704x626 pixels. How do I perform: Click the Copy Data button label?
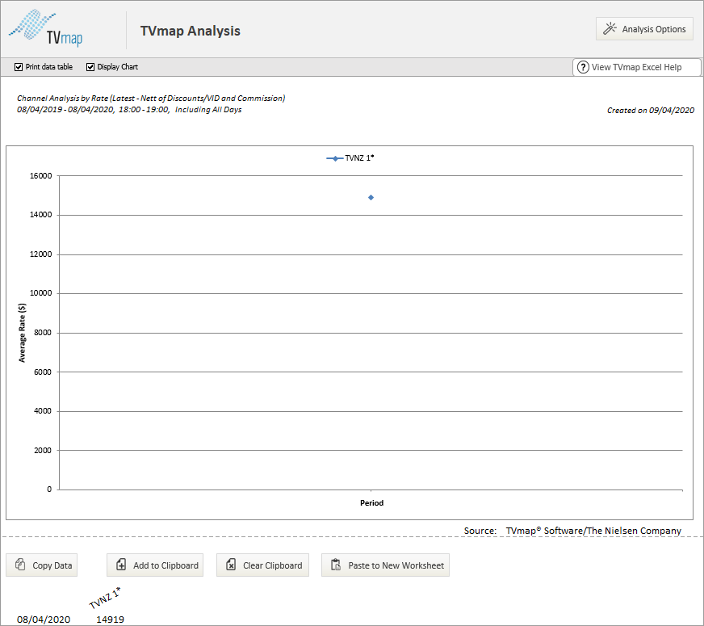[52, 566]
